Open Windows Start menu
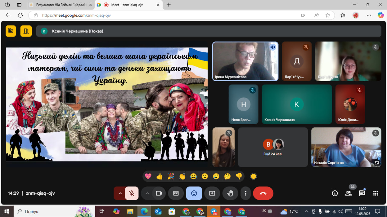Viewport: 387px width, 217px height. pos(7,211)
